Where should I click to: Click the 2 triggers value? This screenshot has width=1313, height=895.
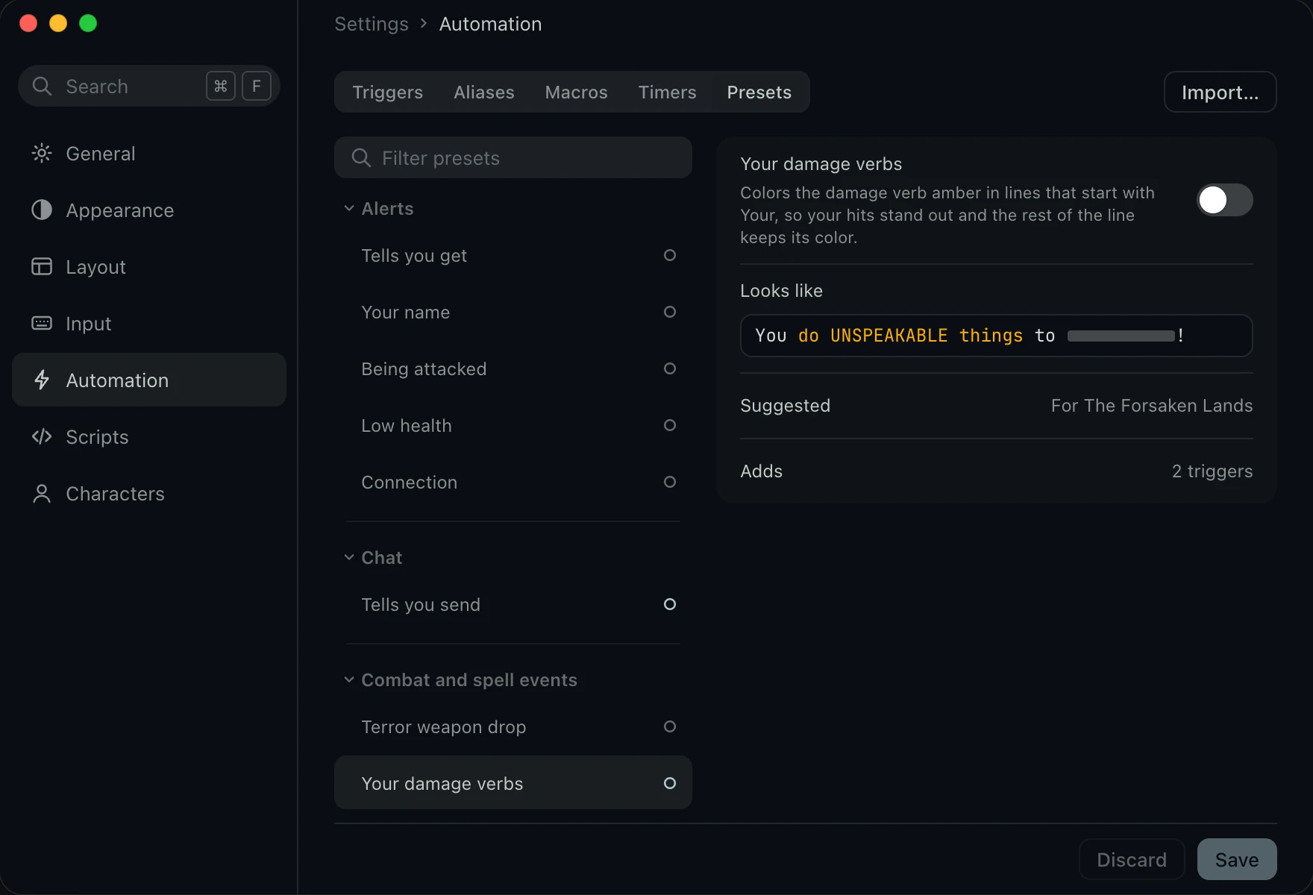[1212, 471]
